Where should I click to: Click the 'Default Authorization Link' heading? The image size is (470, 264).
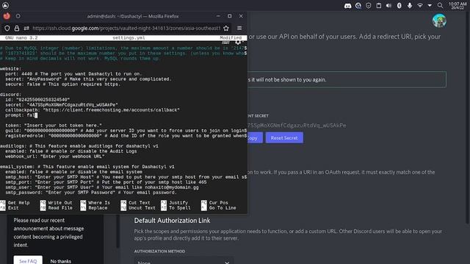point(172,221)
